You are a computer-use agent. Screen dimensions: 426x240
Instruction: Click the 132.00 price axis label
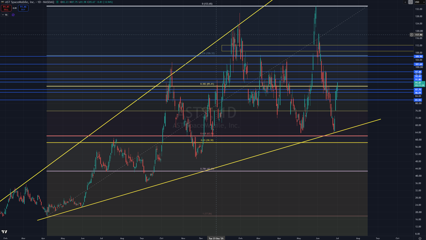pos(418,9)
